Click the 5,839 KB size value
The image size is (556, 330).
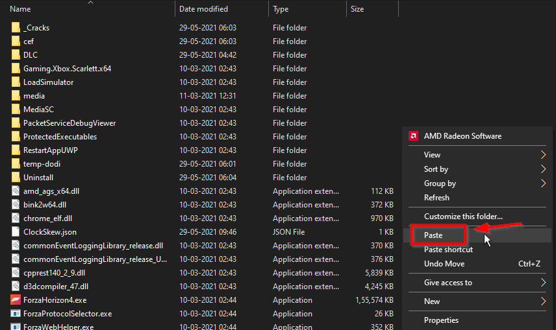click(x=379, y=273)
